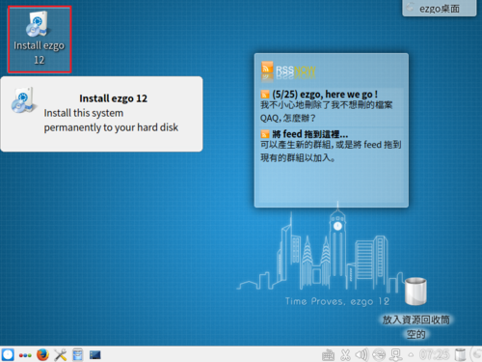Click the three colored dots activities icon
Viewport: 482px width, 362px height.
click(x=25, y=355)
